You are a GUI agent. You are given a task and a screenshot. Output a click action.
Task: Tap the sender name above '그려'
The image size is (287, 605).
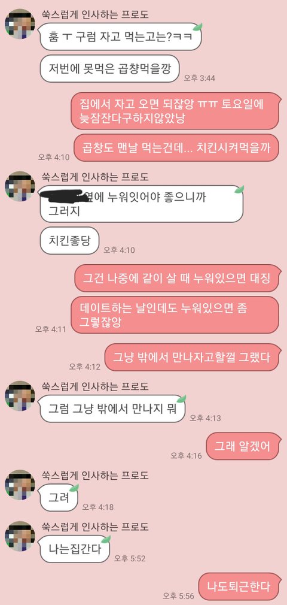pos(94,476)
